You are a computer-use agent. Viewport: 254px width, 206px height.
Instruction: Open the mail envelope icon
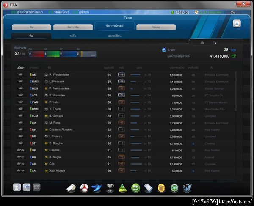tap(36, 187)
